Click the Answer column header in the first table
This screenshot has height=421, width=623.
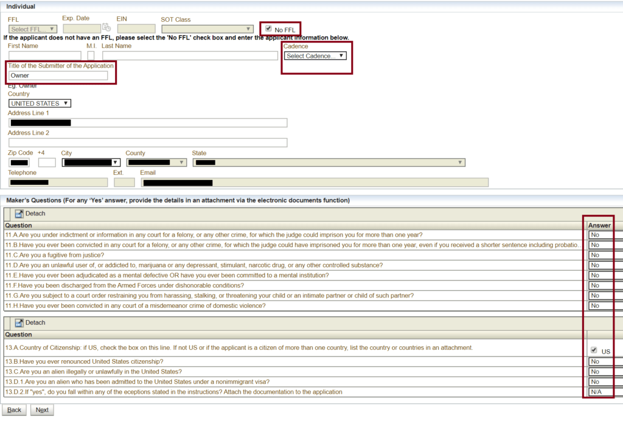click(x=599, y=225)
